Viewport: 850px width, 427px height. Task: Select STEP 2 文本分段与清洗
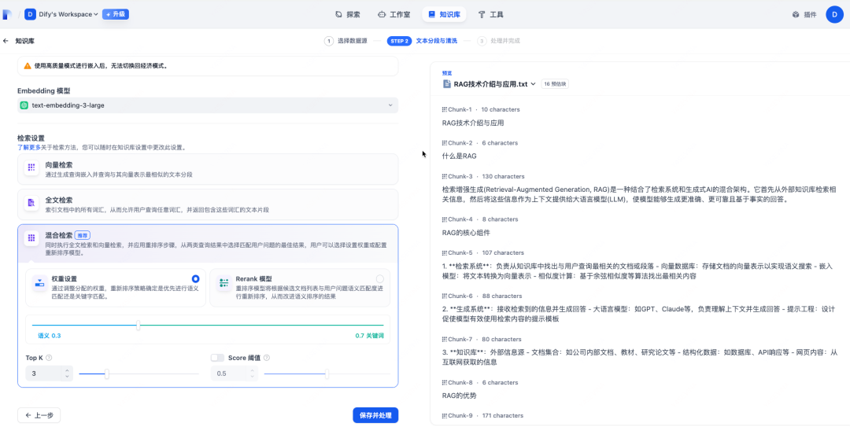click(x=423, y=41)
